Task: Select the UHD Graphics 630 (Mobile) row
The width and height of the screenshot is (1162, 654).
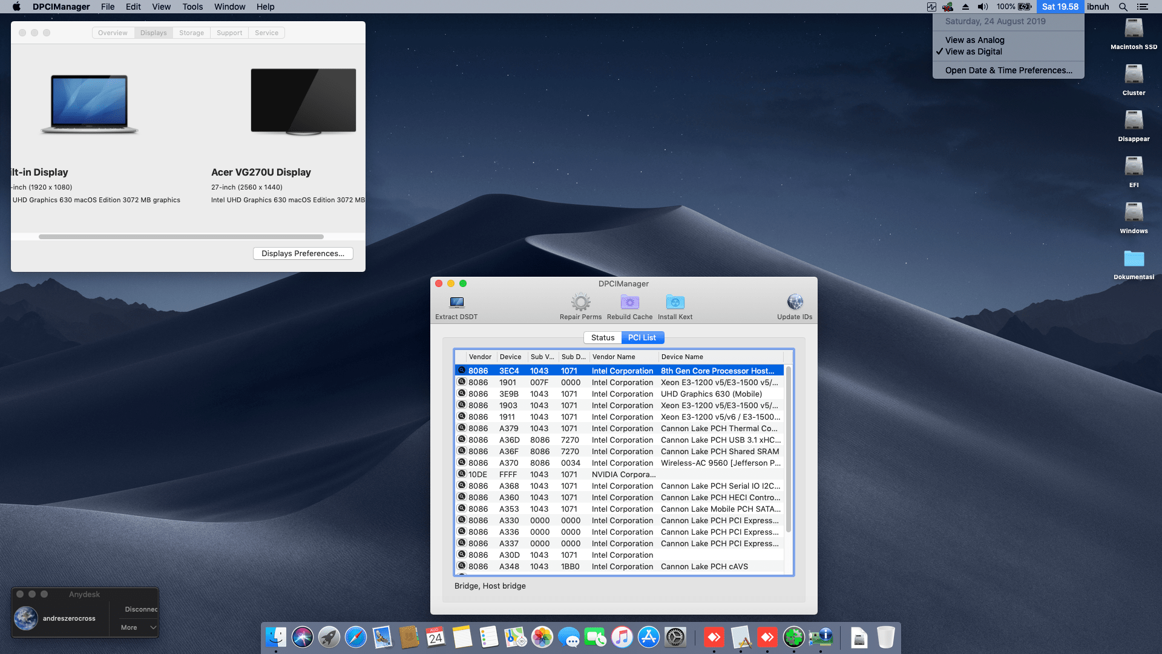Action: 619,394
